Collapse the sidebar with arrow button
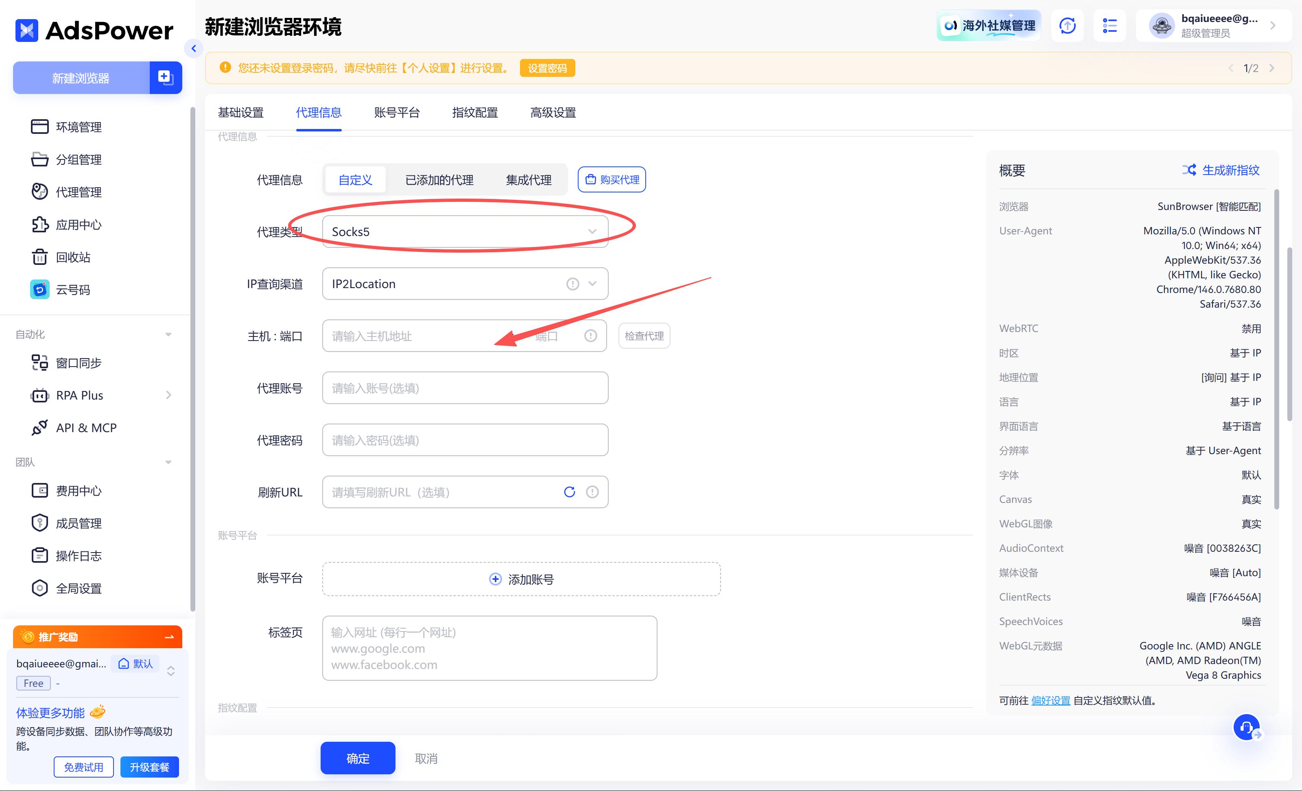The height and width of the screenshot is (791, 1302). point(194,48)
